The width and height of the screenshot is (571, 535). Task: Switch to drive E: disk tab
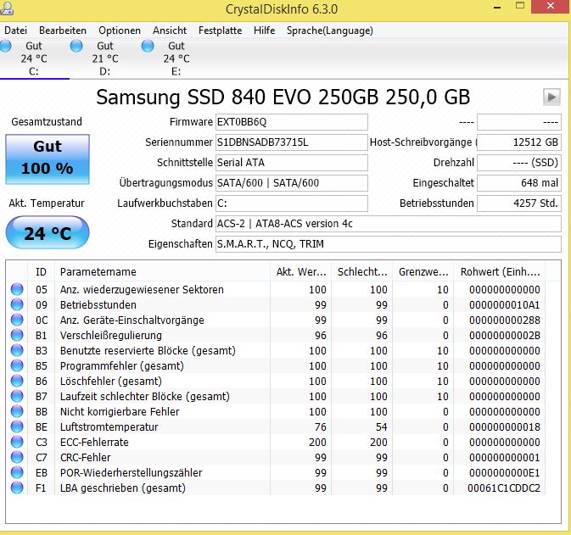point(176,59)
